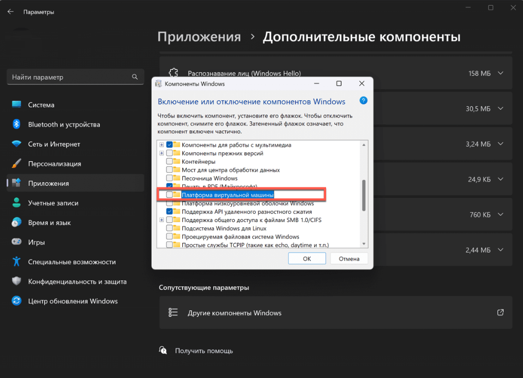523x378 pixels.
Task: Click the Подсистема Windows для Linux folder icon
Action: (177, 228)
